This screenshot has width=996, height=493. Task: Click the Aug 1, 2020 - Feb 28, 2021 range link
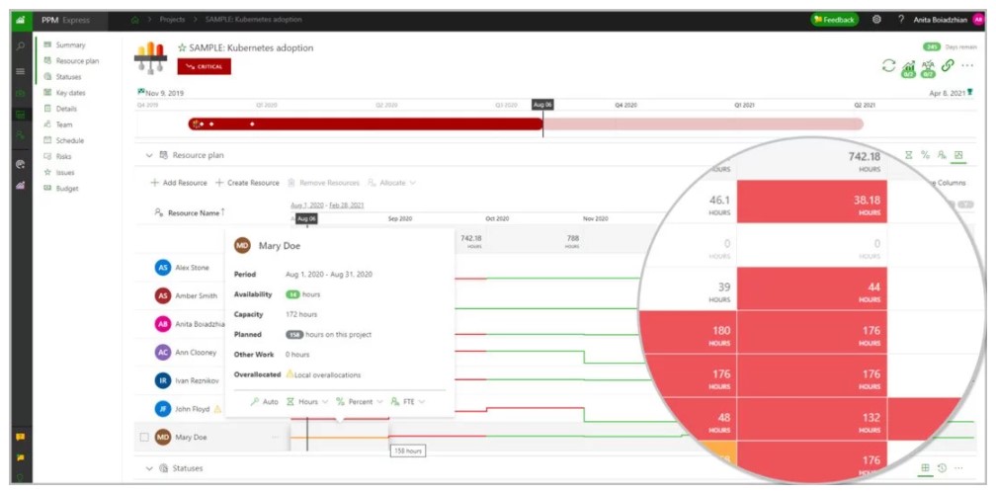point(327,205)
